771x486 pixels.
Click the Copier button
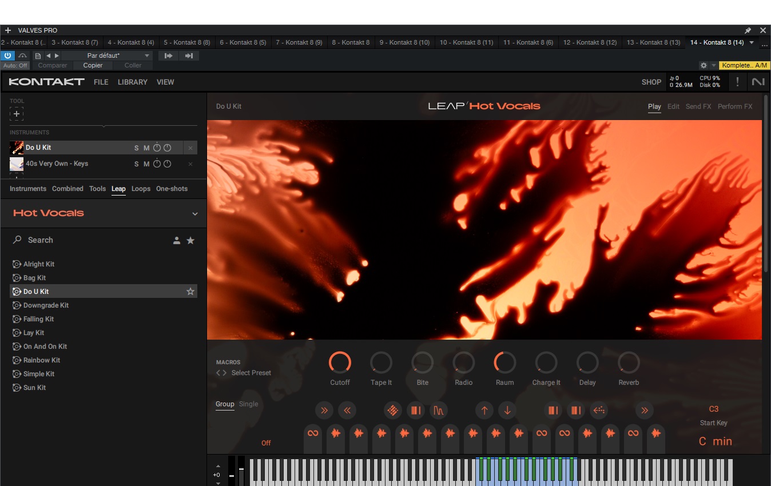(x=93, y=66)
